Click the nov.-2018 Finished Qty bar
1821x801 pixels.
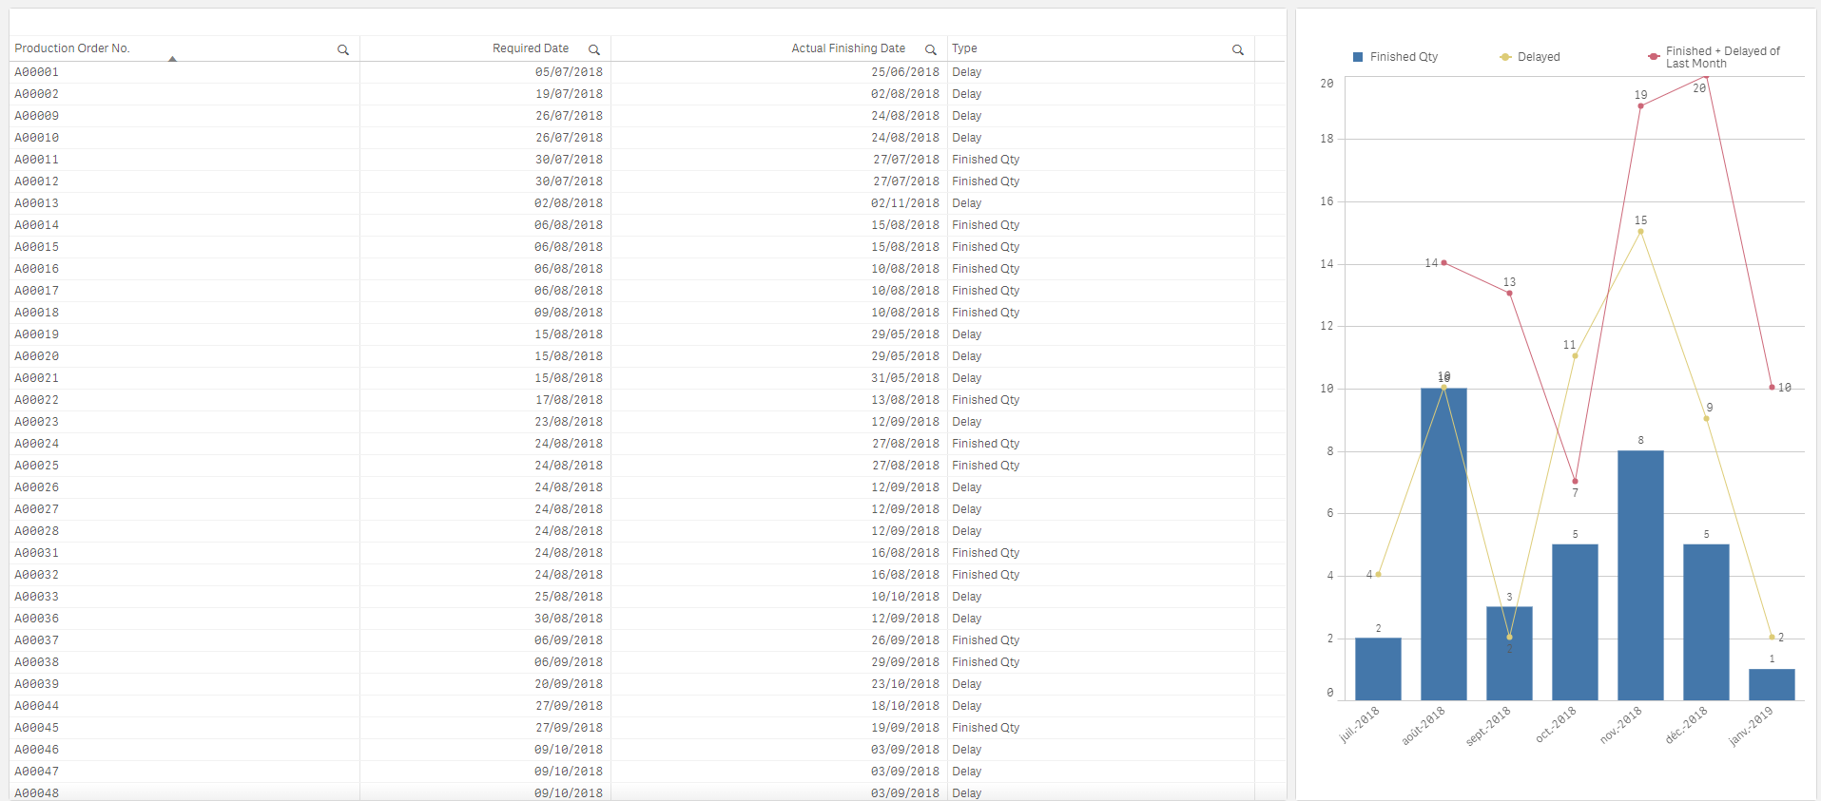(x=1640, y=576)
